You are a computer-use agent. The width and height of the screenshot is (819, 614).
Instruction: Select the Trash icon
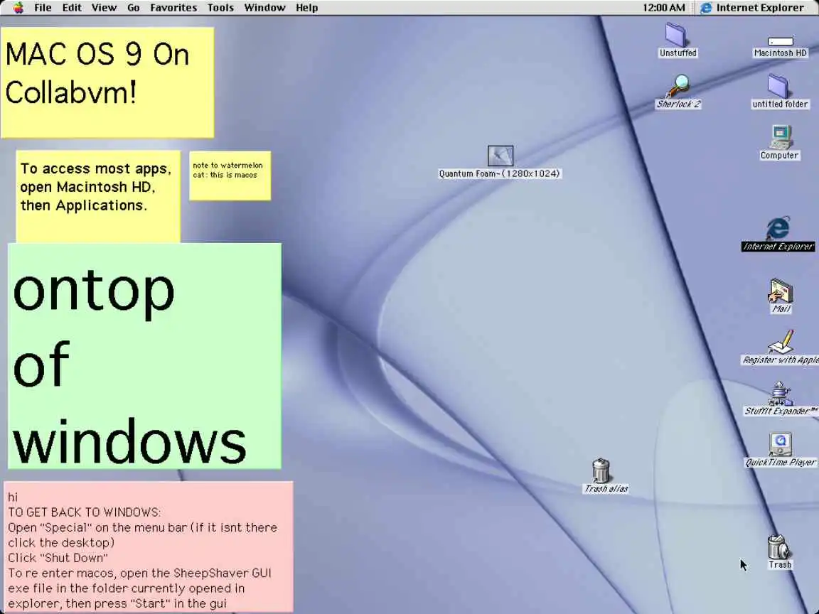778,546
